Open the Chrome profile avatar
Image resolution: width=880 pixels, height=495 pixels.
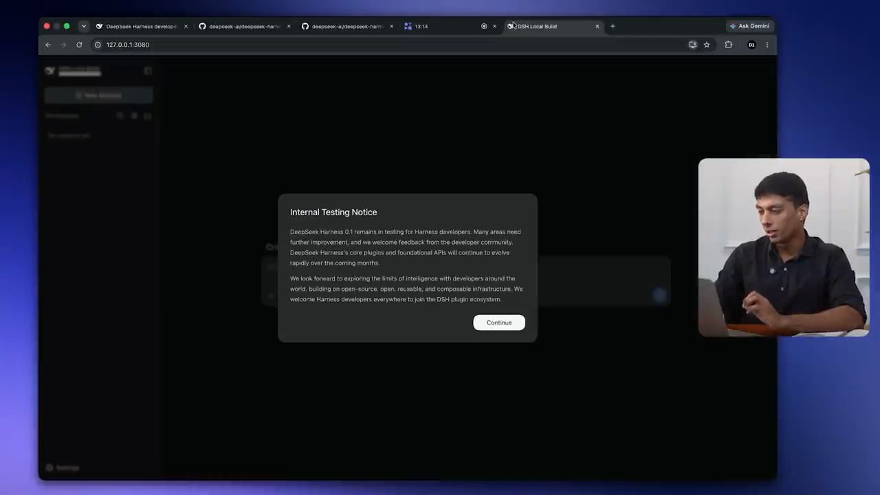point(751,45)
